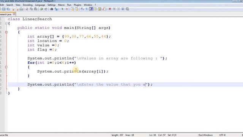The width and height of the screenshot is (243, 137).
Task: Open the Replace dialog toolbar icon
Action: 56,9
